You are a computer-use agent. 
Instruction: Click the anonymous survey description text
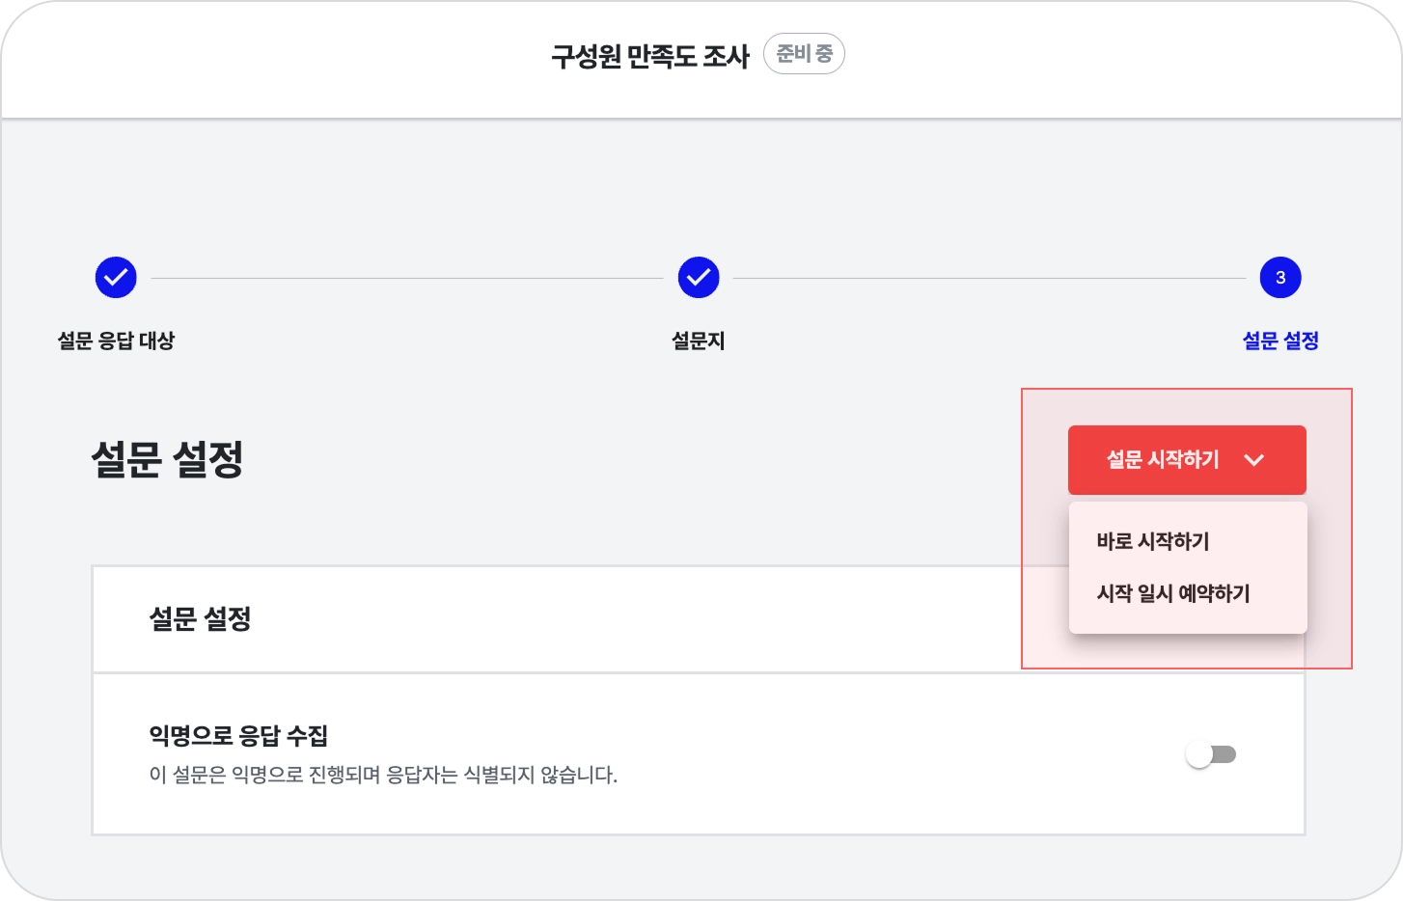(x=383, y=775)
